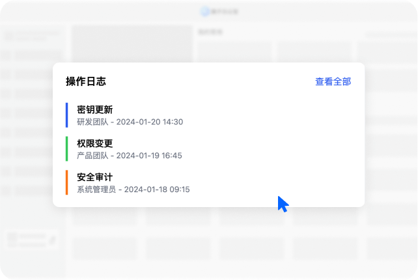Image resolution: width=418 pixels, height=280 pixels.
Task: Select the 系统管理员 2024-01-18 09:15 detail line
Action: (x=133, y=189)
